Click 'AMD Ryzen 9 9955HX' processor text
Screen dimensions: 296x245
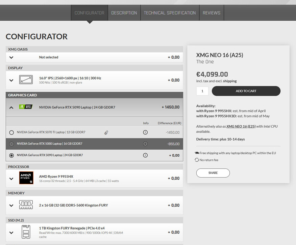(x=56, y=177)
